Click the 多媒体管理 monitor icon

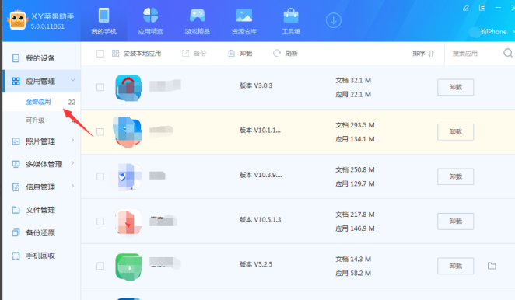(x=16, y=164)
